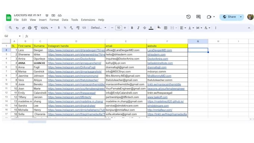The image size is (254, 143).
Task: Open the File menu
Action: coord(16,20)
